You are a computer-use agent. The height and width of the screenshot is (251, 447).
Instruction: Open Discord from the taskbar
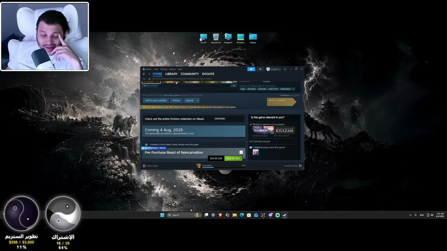coord(270,215)
